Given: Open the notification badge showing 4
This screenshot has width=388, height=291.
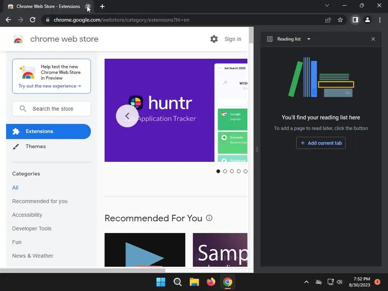Looking at the screenshot, I should click(377, 282).
